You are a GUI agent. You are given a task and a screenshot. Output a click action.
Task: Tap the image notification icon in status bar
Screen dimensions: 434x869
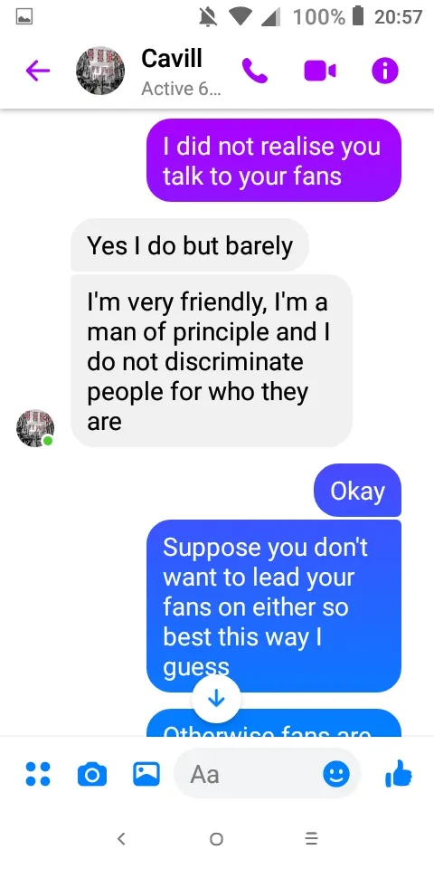point(24,18)
